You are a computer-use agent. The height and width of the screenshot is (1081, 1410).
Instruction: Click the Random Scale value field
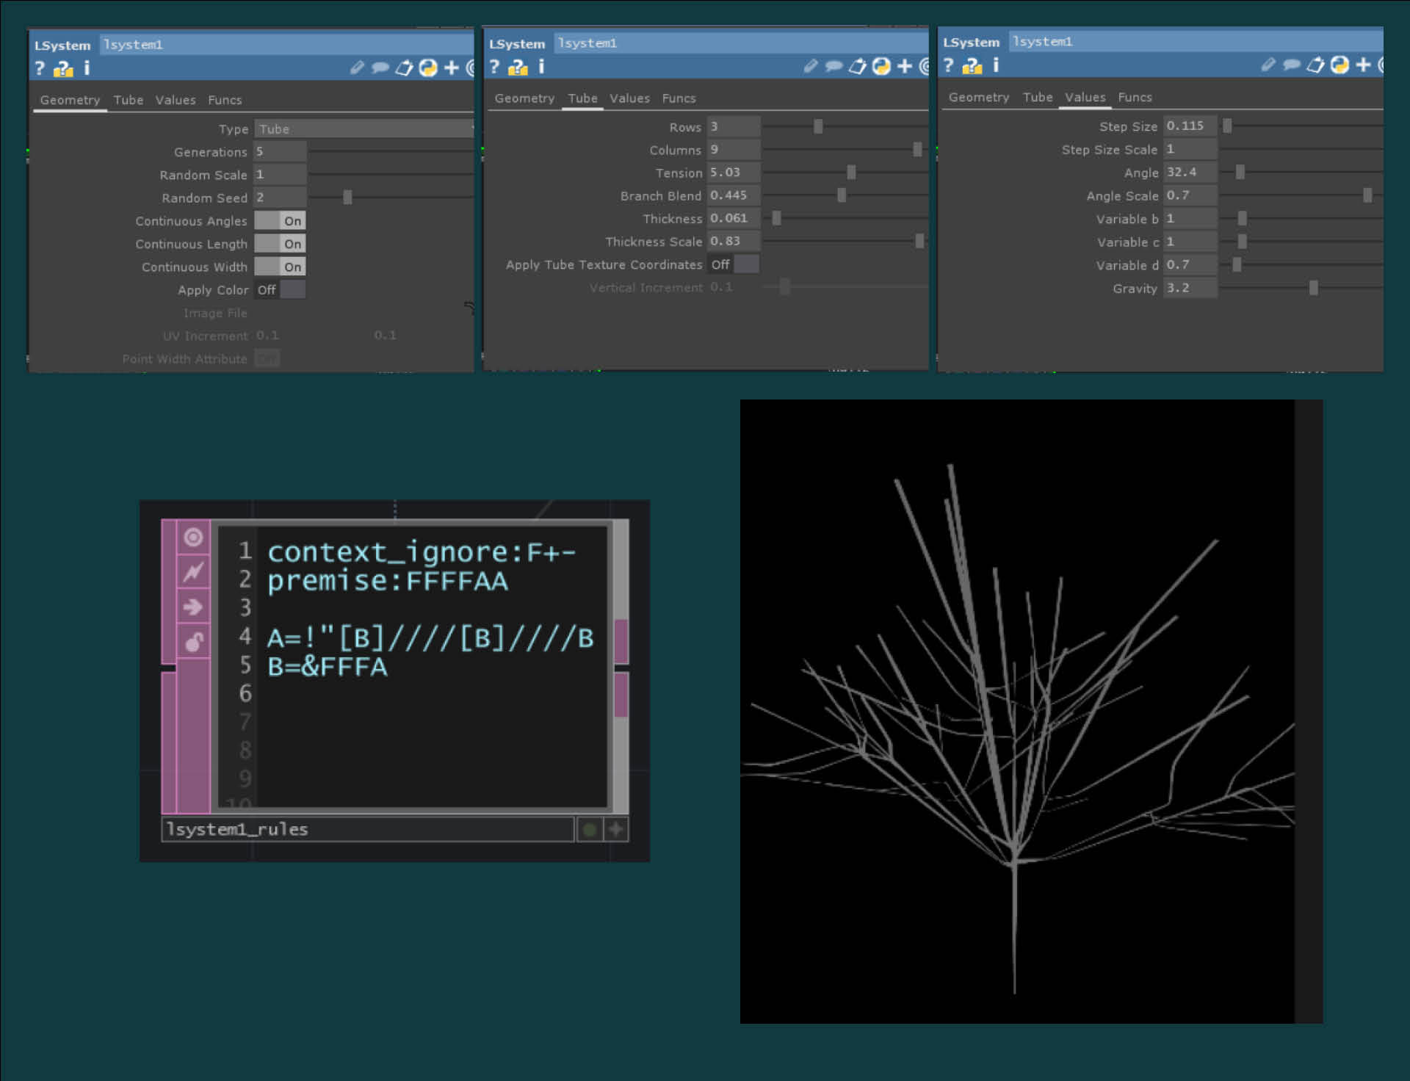280,175
